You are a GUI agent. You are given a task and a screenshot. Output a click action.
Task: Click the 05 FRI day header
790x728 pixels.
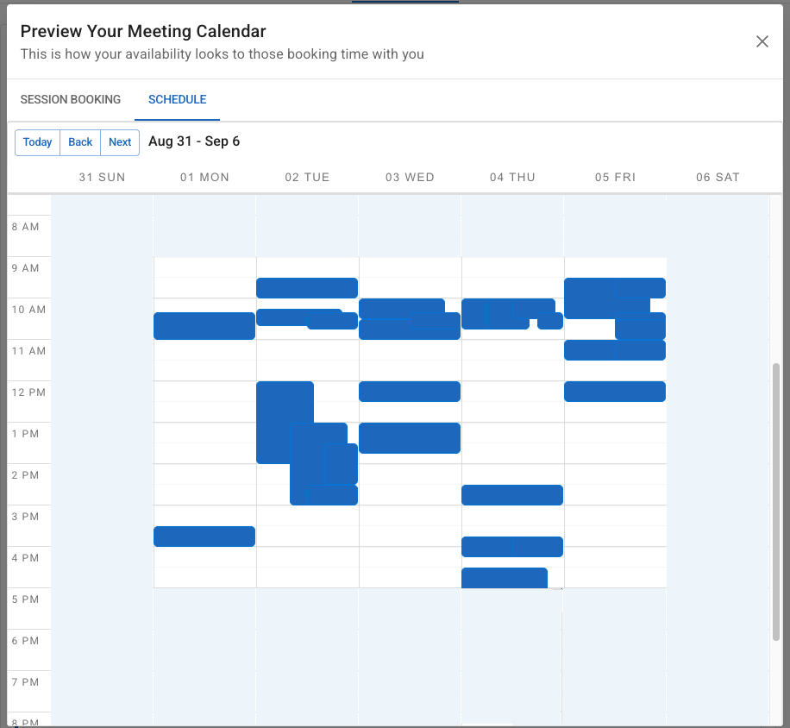(x=615, y=178)
